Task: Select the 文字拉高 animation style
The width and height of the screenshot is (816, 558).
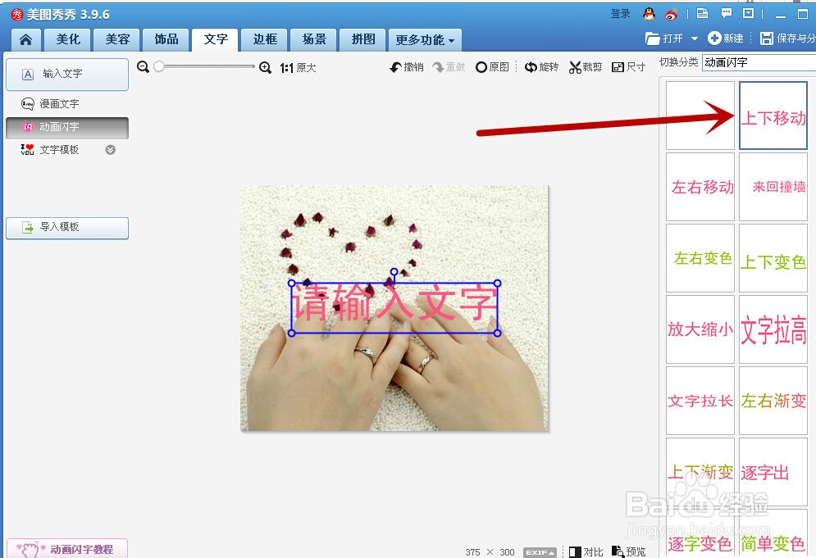Action: (773, 329)
